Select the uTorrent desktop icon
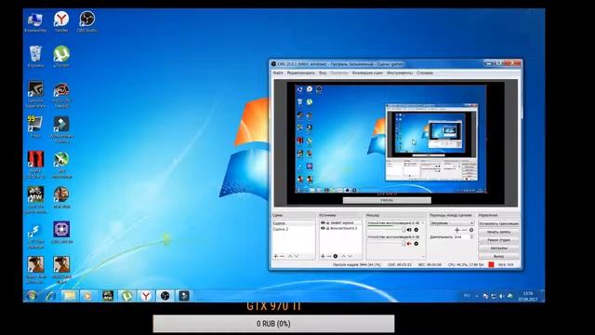 [x=61, y=57]
